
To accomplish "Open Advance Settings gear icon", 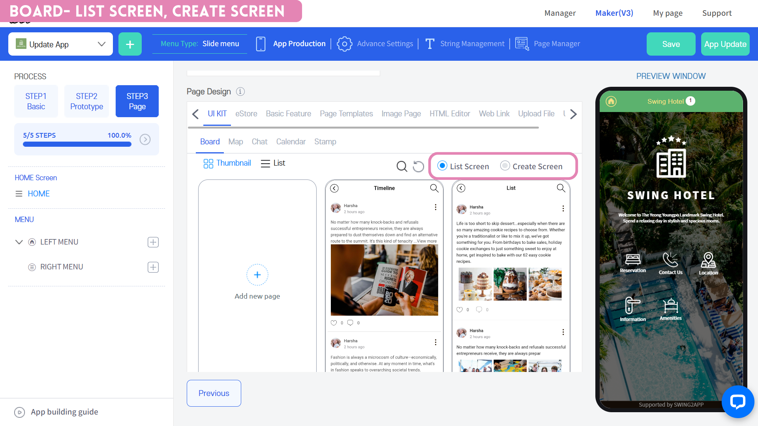I will 344,44.
